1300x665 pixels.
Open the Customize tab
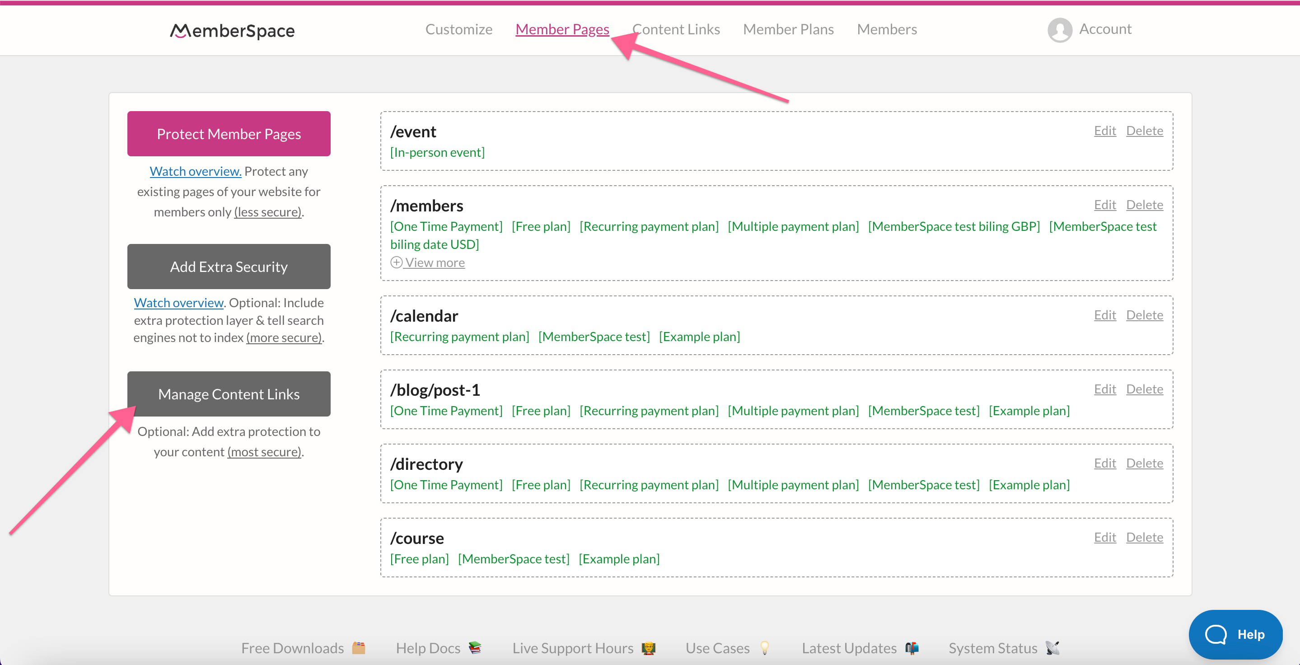459,29
